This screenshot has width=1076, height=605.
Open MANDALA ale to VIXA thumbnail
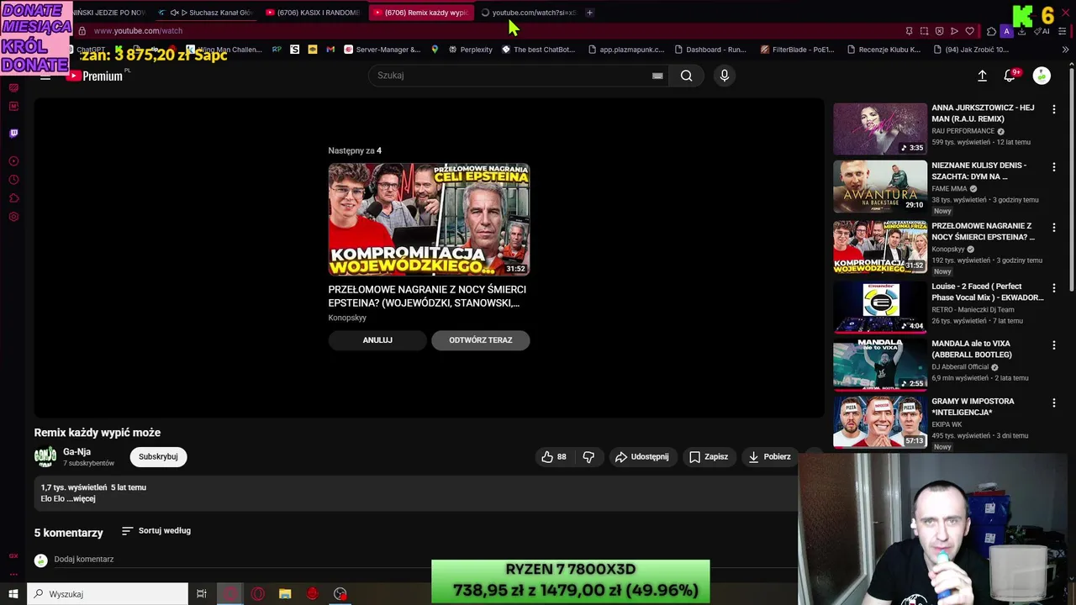point(880,365)
